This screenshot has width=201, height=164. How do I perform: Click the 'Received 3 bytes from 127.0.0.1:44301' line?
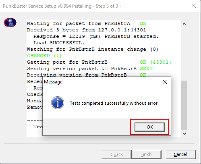pyautogui.click(x=87, y=30)
